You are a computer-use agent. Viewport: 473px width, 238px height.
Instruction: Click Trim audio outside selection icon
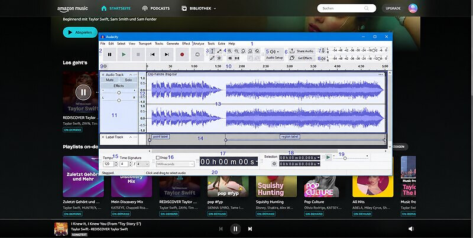(x=230, y=58)
